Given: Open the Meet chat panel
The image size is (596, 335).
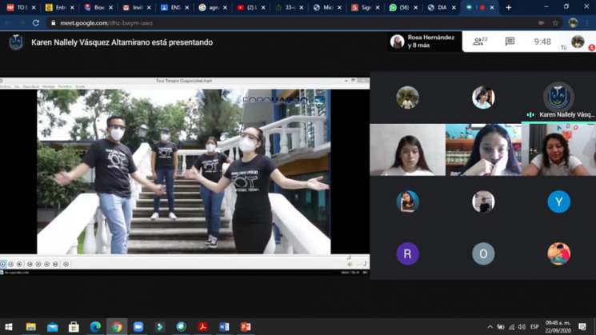Looking at the screenshot, I should (x=510, y=42).
